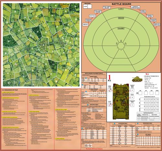Click the AP gun load box
The height and width of the screenshot is (151, 162).
[x=146, y=93]
